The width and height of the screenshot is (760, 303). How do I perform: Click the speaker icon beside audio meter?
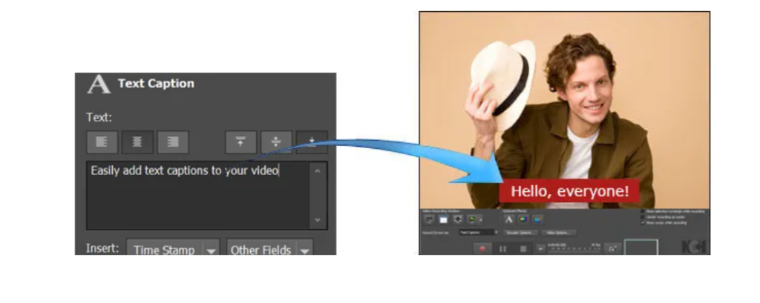[541, 248]
